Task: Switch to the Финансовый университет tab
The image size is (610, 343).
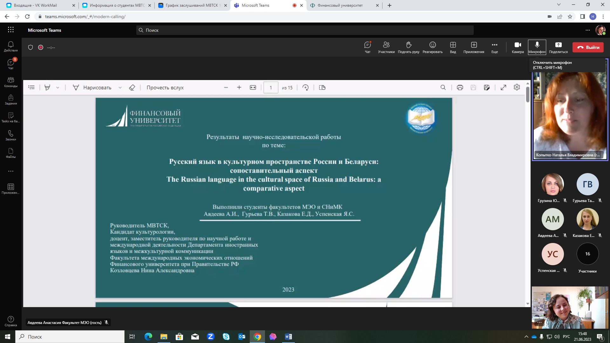Action: click(340, 5)
